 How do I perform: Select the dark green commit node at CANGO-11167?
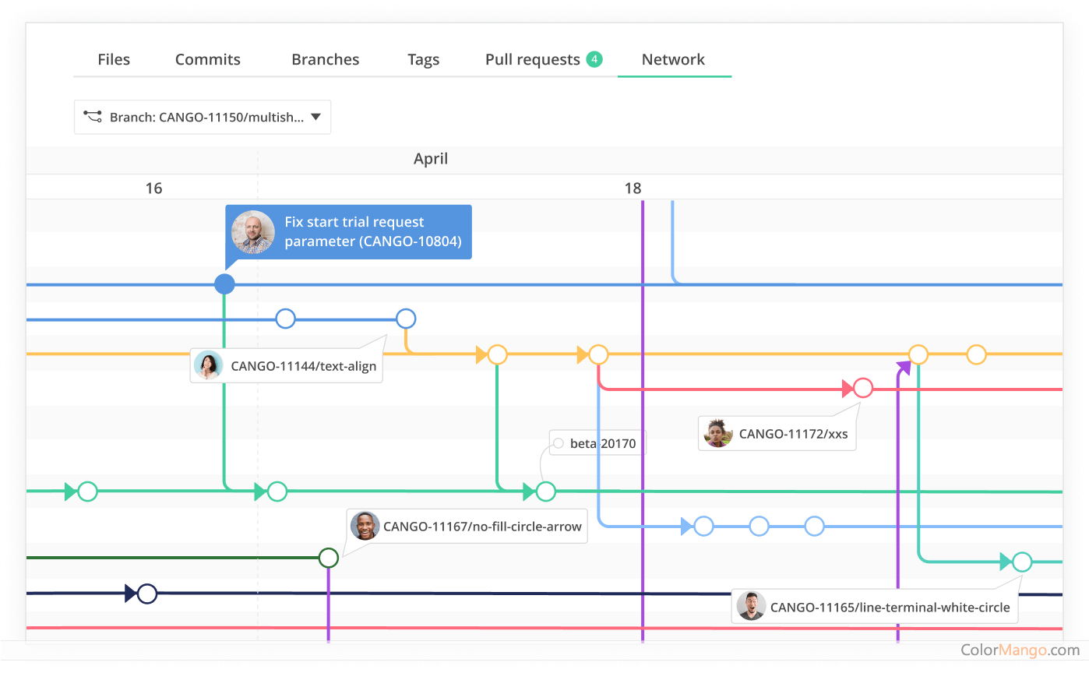point(329,558)
